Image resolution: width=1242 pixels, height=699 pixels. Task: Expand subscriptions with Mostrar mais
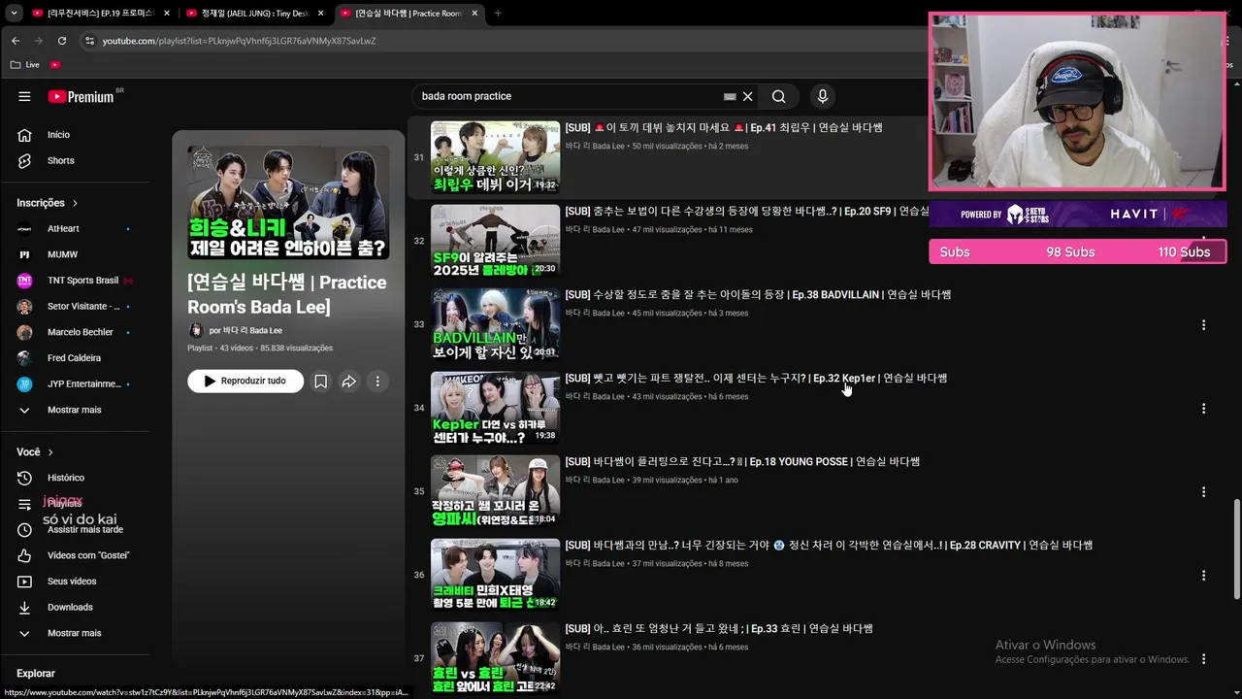tap(76, 410)
